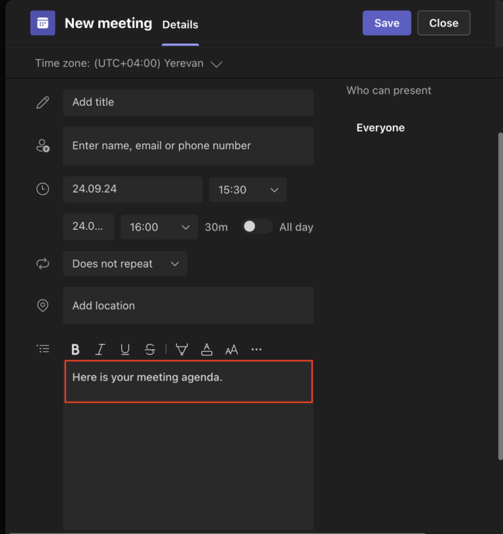The width and height of the screenshot is (503, 534).
Task: Save the new meeting
Action: pos(386,23)
